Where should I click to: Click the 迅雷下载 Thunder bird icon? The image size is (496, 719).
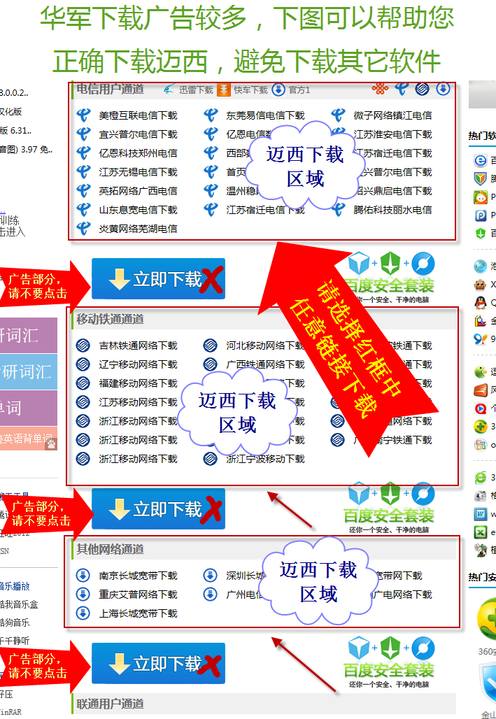[x=169, y=90]
